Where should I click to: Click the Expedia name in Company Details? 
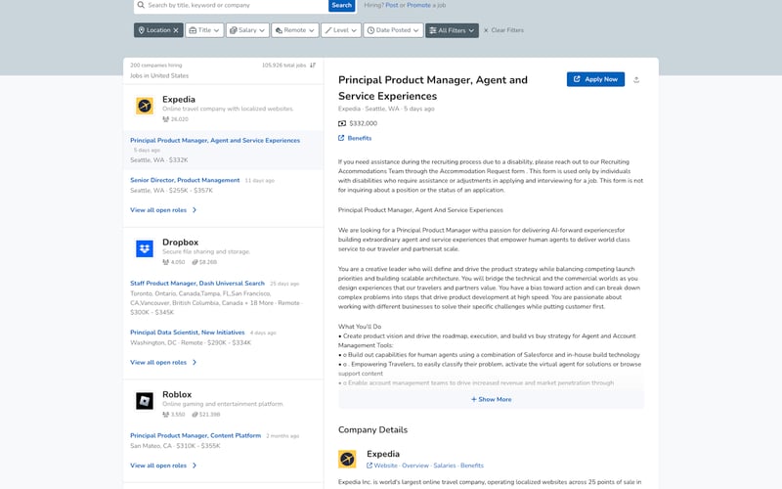383,454
